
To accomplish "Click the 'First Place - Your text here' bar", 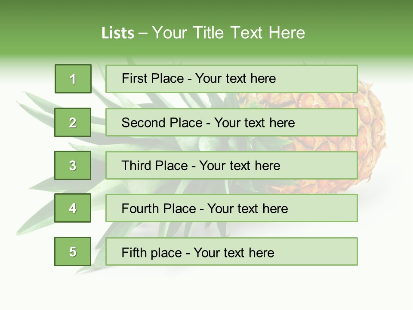I will point(231,79).
